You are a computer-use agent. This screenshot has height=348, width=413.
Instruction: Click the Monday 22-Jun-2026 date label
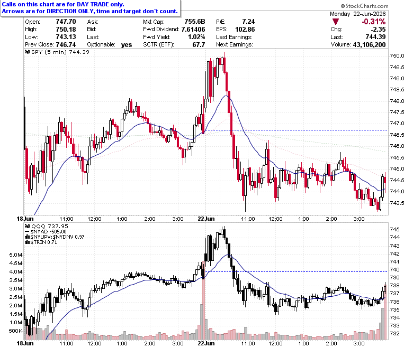357,14
